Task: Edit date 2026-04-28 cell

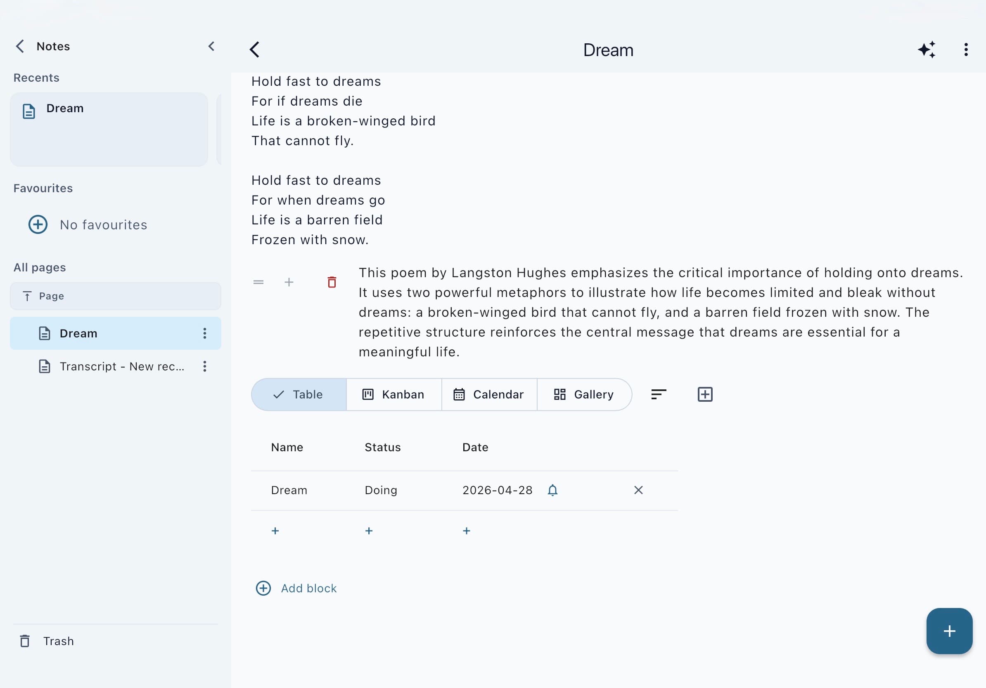Action: [x=497, y=490]
